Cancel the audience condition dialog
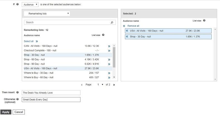Screen dimensions: 220x116 click(19, 112)
